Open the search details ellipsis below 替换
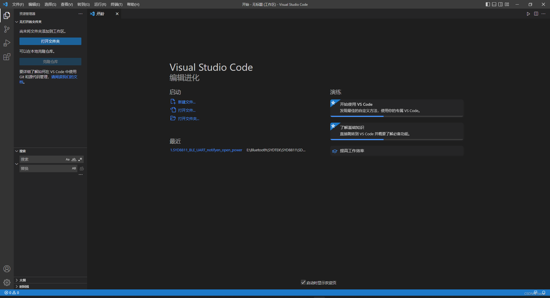Image resolution: width=550 pixels, height=298 pixels. pyautogui.click(x=81, y=175)
